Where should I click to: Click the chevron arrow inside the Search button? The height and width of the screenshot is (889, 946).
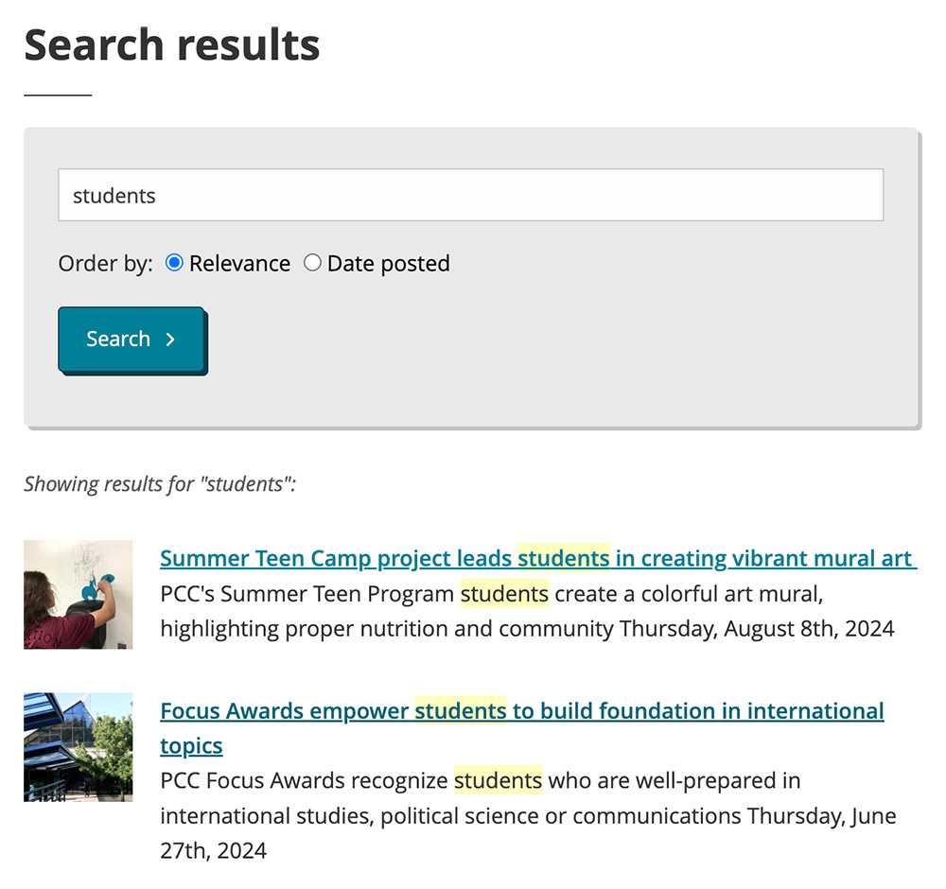pos(170,339)
